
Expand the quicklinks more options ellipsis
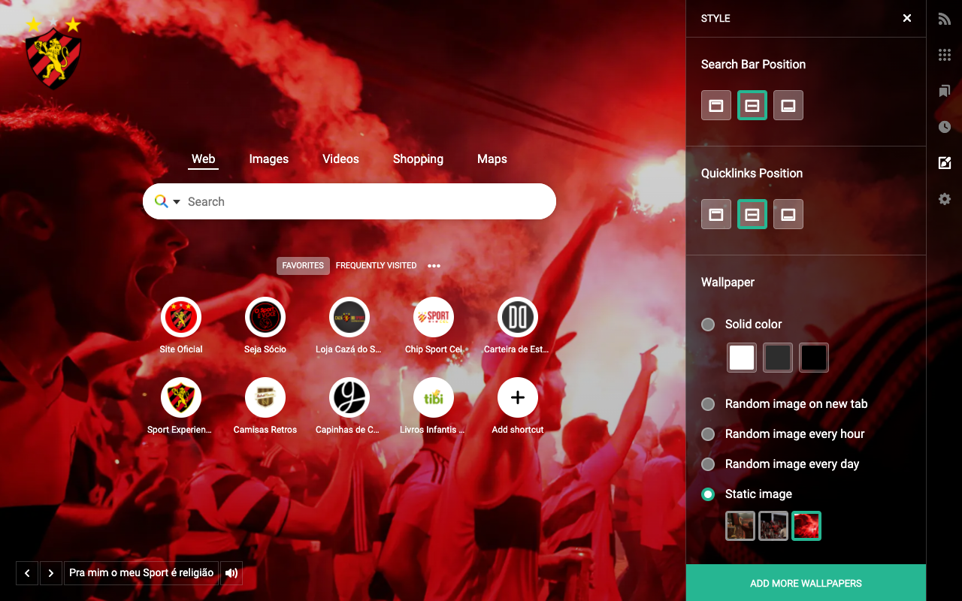[434, 265]
